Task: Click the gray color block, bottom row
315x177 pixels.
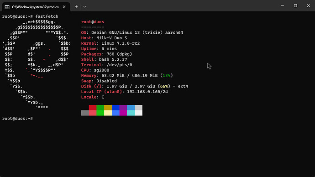Action: pyautogui.click(x=85, y=113)
